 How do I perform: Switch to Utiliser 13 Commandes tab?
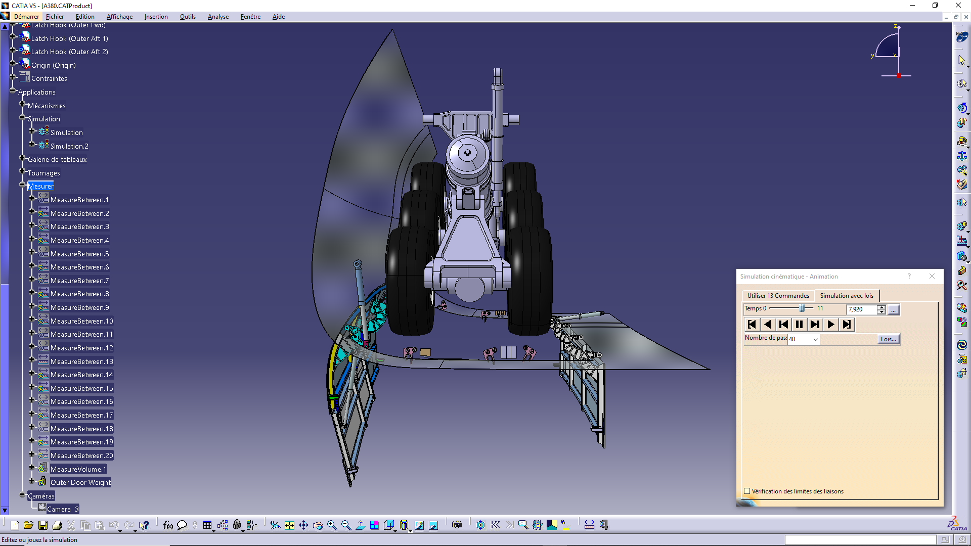pos(778,296)
